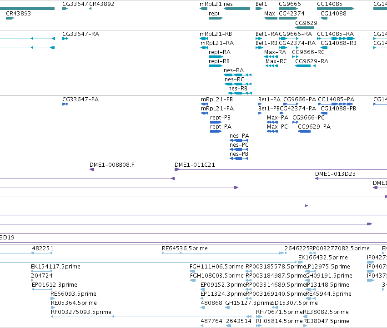The image size is (387, 328).
Task: Click EST RP003275093.5prime
Action: [151, 317]
